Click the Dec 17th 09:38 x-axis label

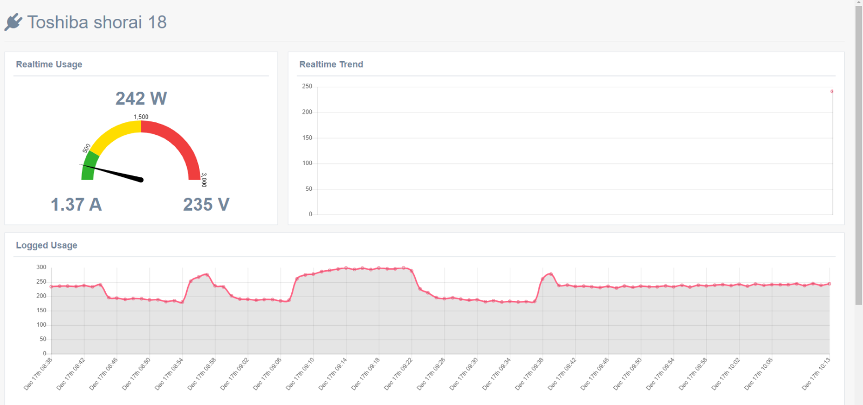click(529, 374)
